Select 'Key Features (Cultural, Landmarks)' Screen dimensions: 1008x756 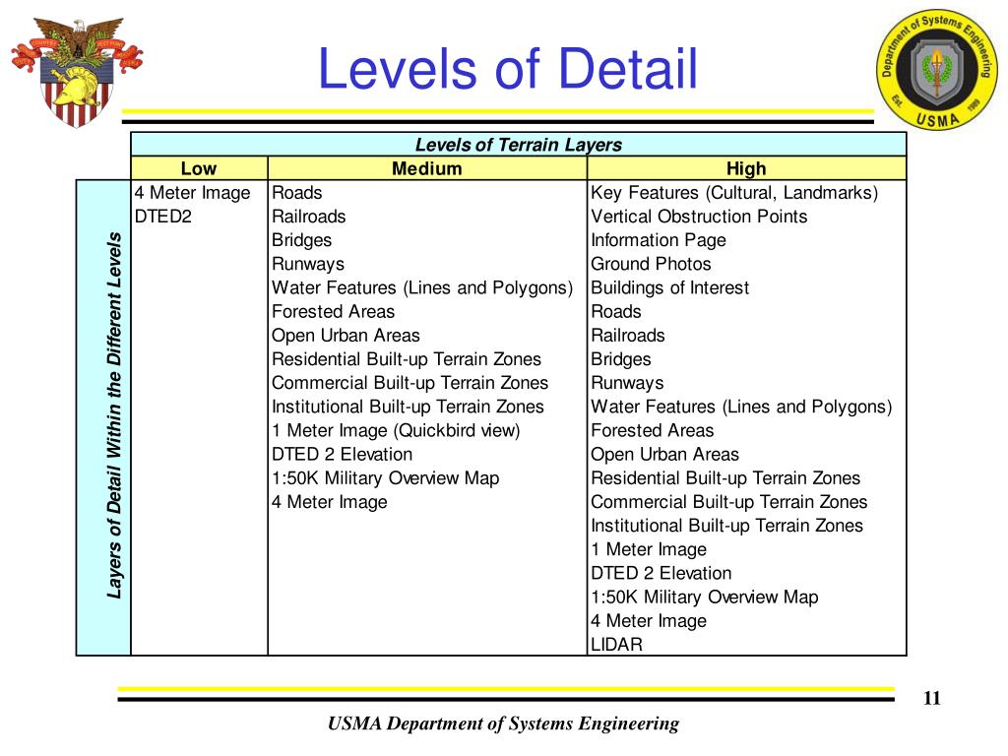click(734, 193)
